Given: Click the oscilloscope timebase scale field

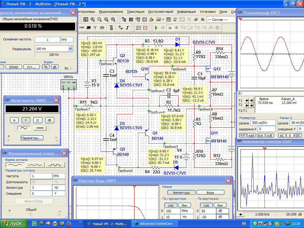Looking at the screenshot, I should [x=263, y=123].
